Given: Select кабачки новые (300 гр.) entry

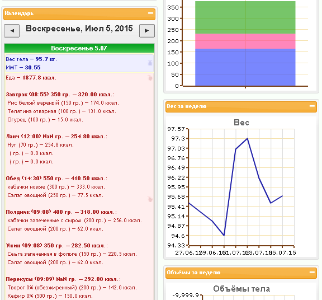Looking at the screenshot, I should (56, 187).
